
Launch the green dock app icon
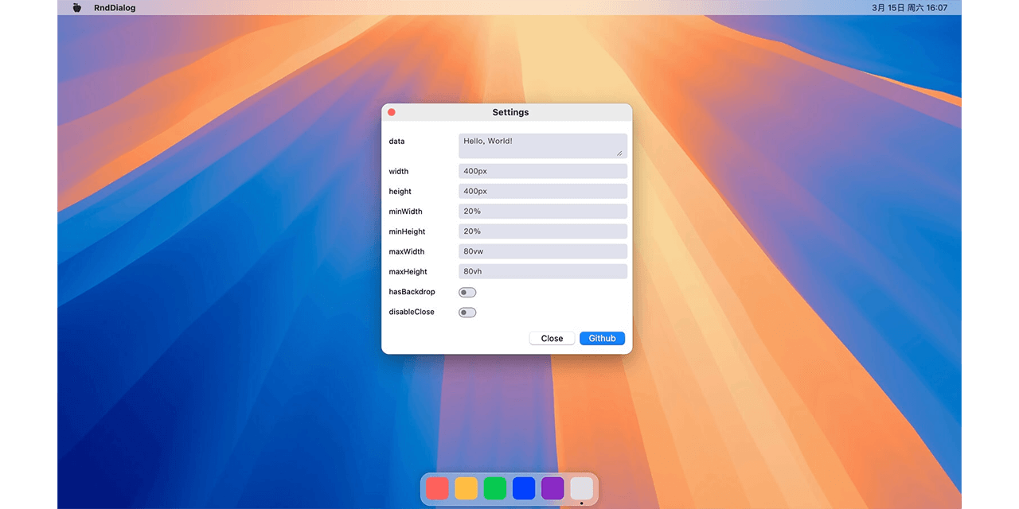(x=495, y=488)
